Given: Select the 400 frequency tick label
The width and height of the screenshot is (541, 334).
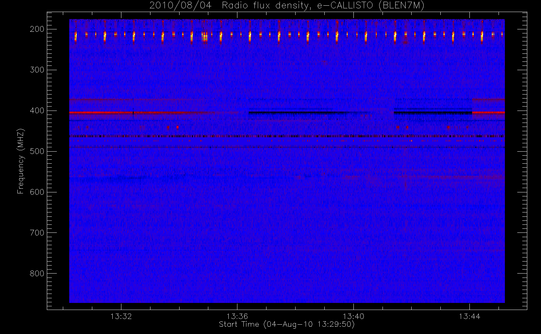Looking at the screenshot, I should click(x=37, y=111).
